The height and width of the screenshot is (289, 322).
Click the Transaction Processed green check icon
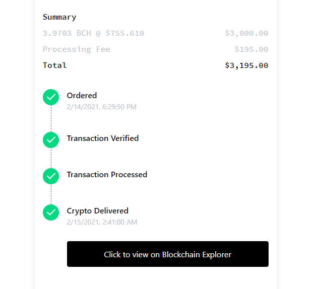(x=51, y=176)
